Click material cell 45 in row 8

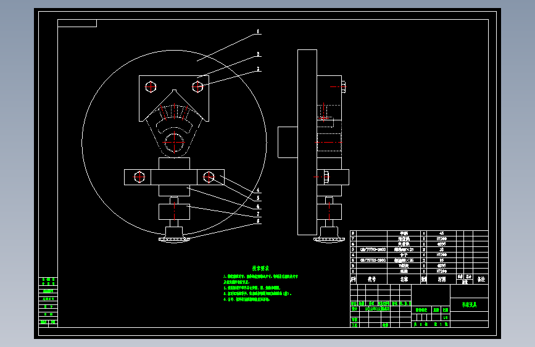pyautogui.click(x=441, y=233)
